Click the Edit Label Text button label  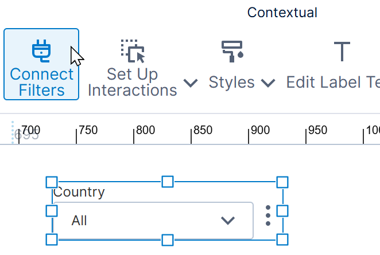click(x=333, y=83)
